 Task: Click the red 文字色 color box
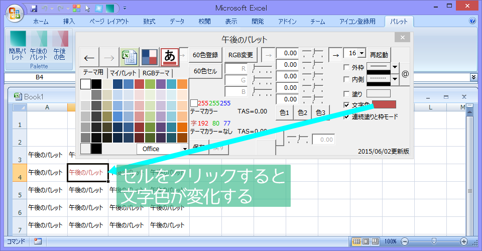pos(384,104)
